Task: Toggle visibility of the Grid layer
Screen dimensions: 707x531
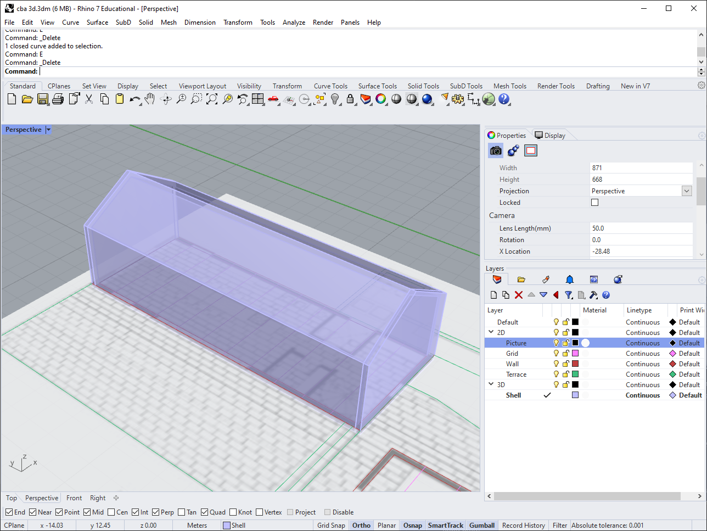Action: point(555,353)
